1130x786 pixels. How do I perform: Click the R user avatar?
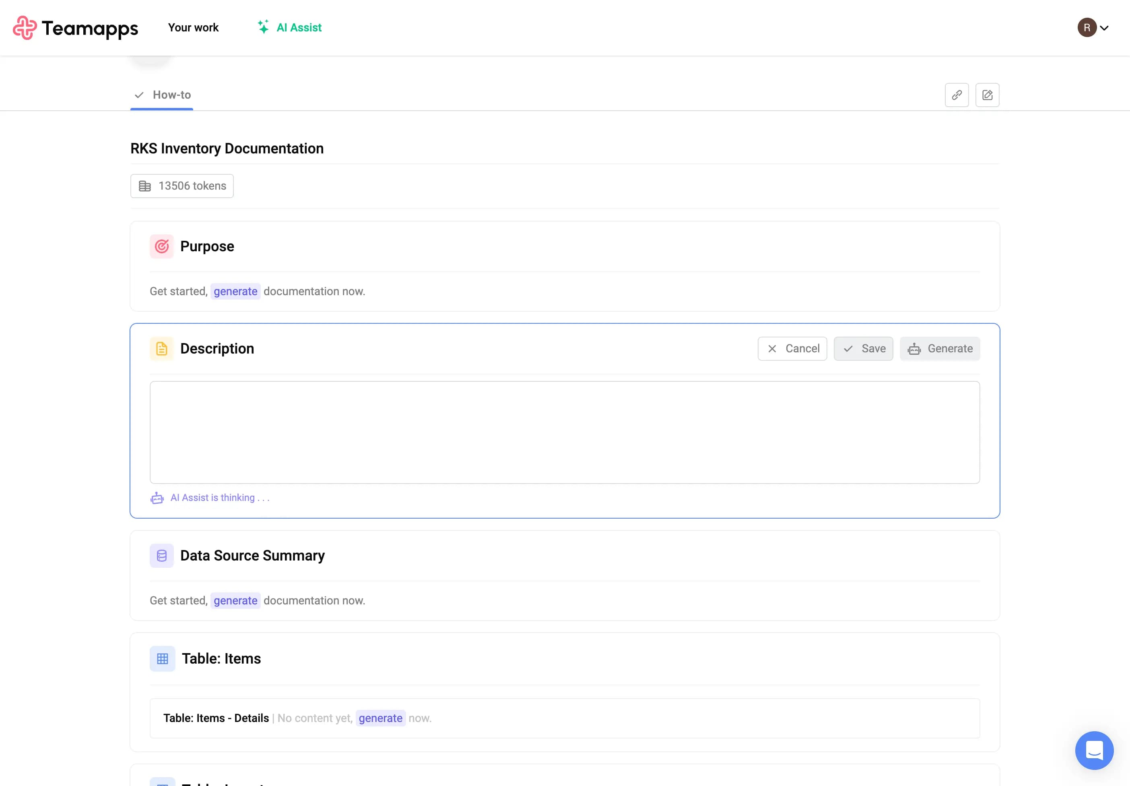coord(1087,27)
